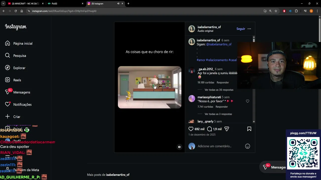The height and width of the screenshot is (180, 321).
Task: Open the Reels sidebar icon
Action: click(x=8, y=80)
